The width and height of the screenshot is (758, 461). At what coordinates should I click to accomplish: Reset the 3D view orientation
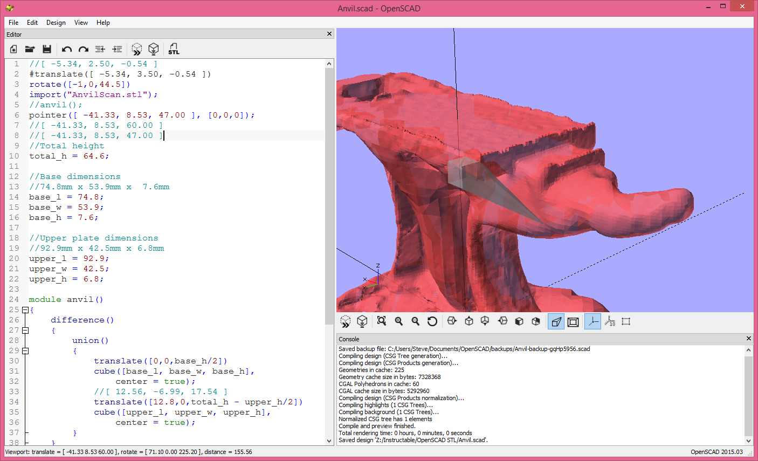click(432, 321)
